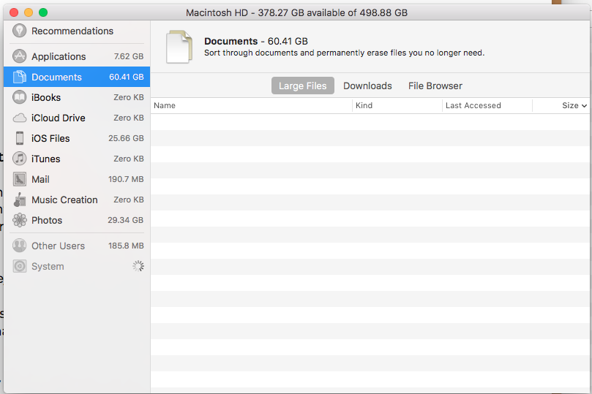
Task: Select the System sidebar label
Action: [48, 267]
